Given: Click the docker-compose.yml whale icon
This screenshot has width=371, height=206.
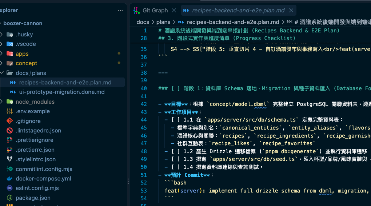Looking at the screenshot, I should (10, 179).
